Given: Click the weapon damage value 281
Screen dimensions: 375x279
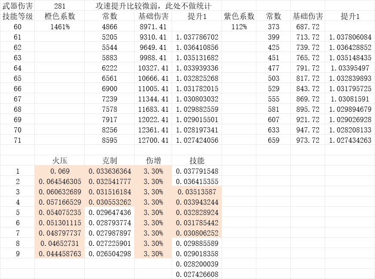Looking at the screenshot, I should pyautogui.click(x=59, y=6).
